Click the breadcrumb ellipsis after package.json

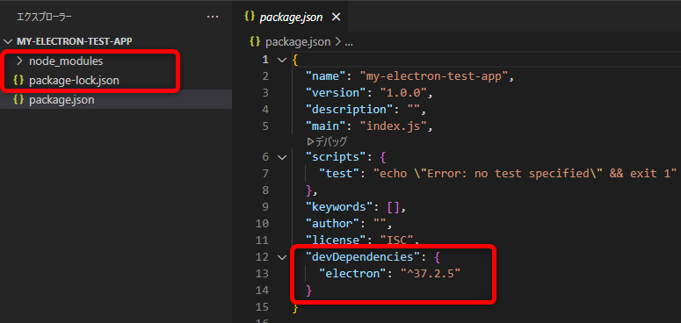click(x=349, y=42)
